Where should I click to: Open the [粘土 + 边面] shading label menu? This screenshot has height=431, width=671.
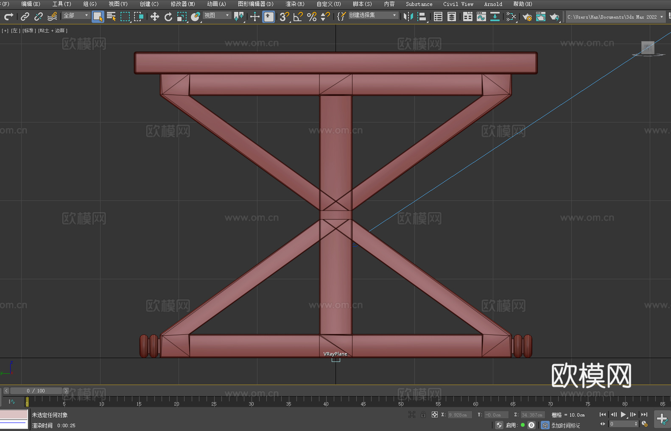tap(53, 31)
